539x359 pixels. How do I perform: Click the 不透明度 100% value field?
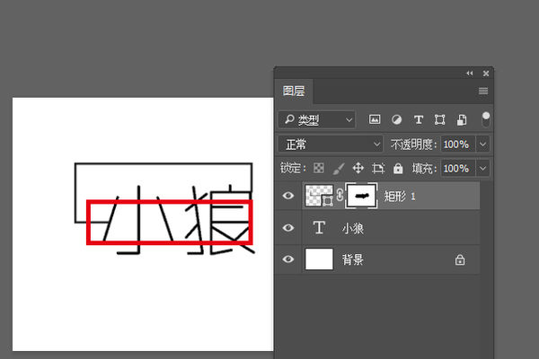pos(458,144)
